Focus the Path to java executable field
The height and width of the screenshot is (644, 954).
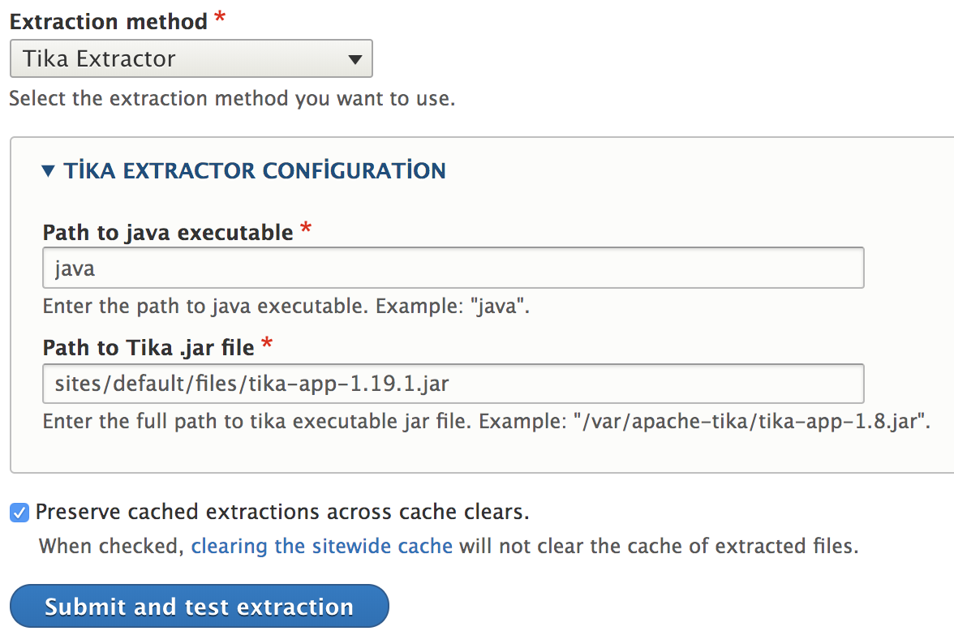pyautogui.click(x=453, y=268)
